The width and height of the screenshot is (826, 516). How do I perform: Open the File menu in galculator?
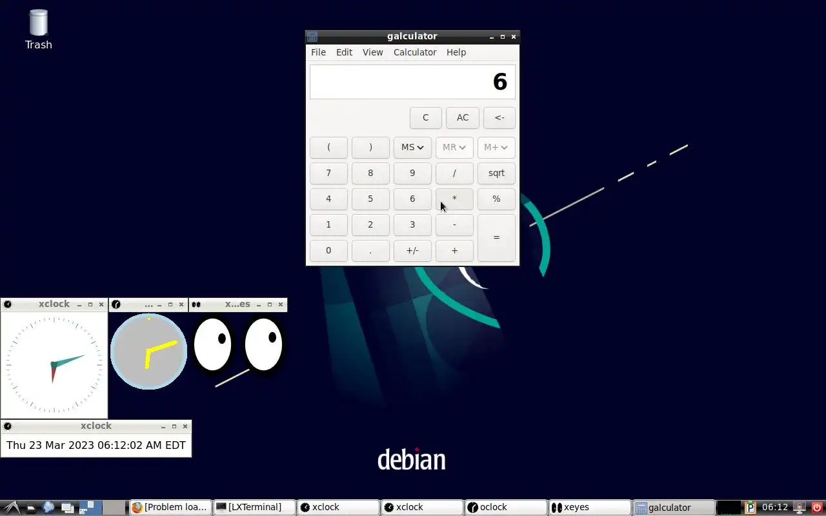pyautogui.click(x=318, y=52)
